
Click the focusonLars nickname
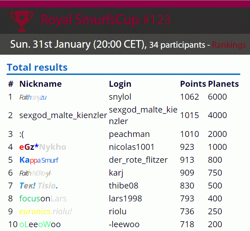(43, 199)
